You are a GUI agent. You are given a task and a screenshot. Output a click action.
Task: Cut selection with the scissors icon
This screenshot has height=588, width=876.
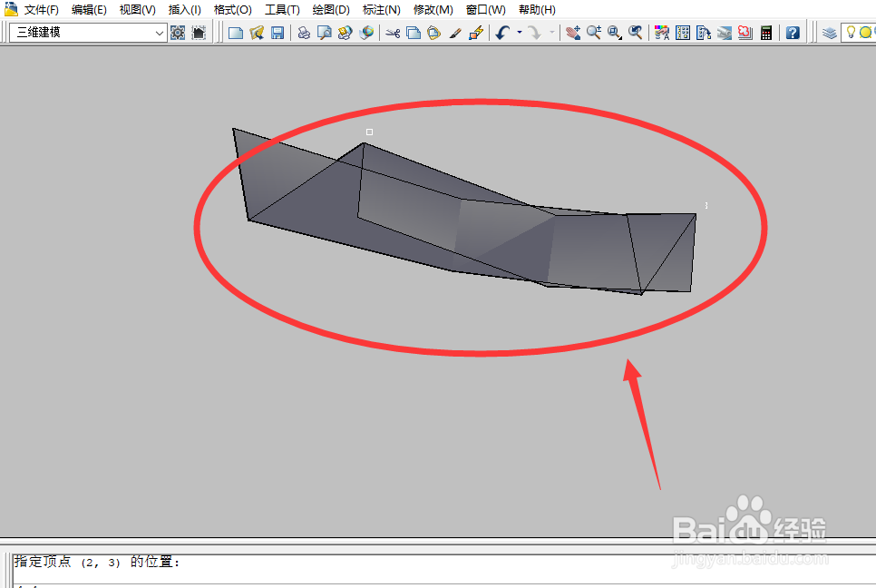tap(393, 33)
